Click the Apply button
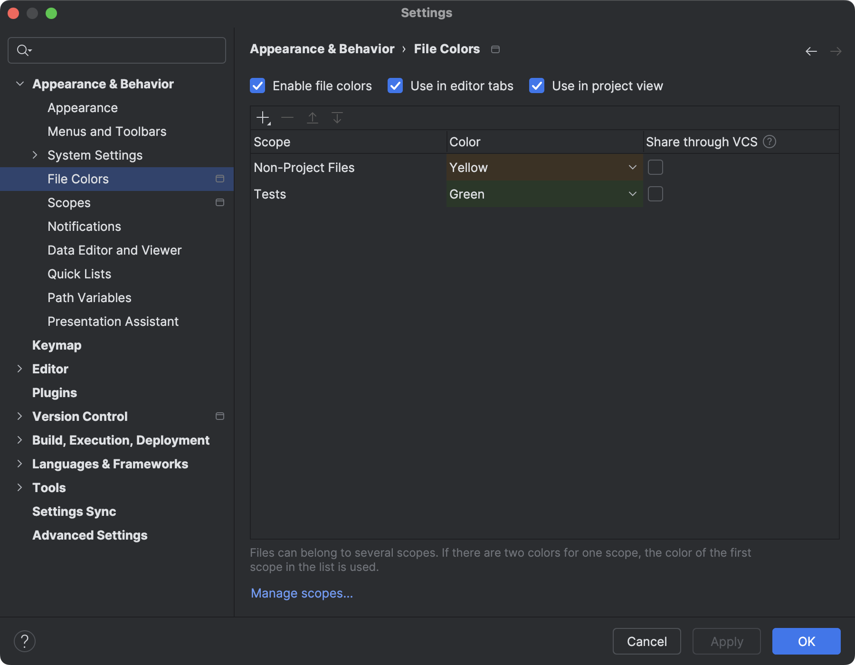Image resolution: width=855 pixels, height=665 pixels. pos(726,641)
